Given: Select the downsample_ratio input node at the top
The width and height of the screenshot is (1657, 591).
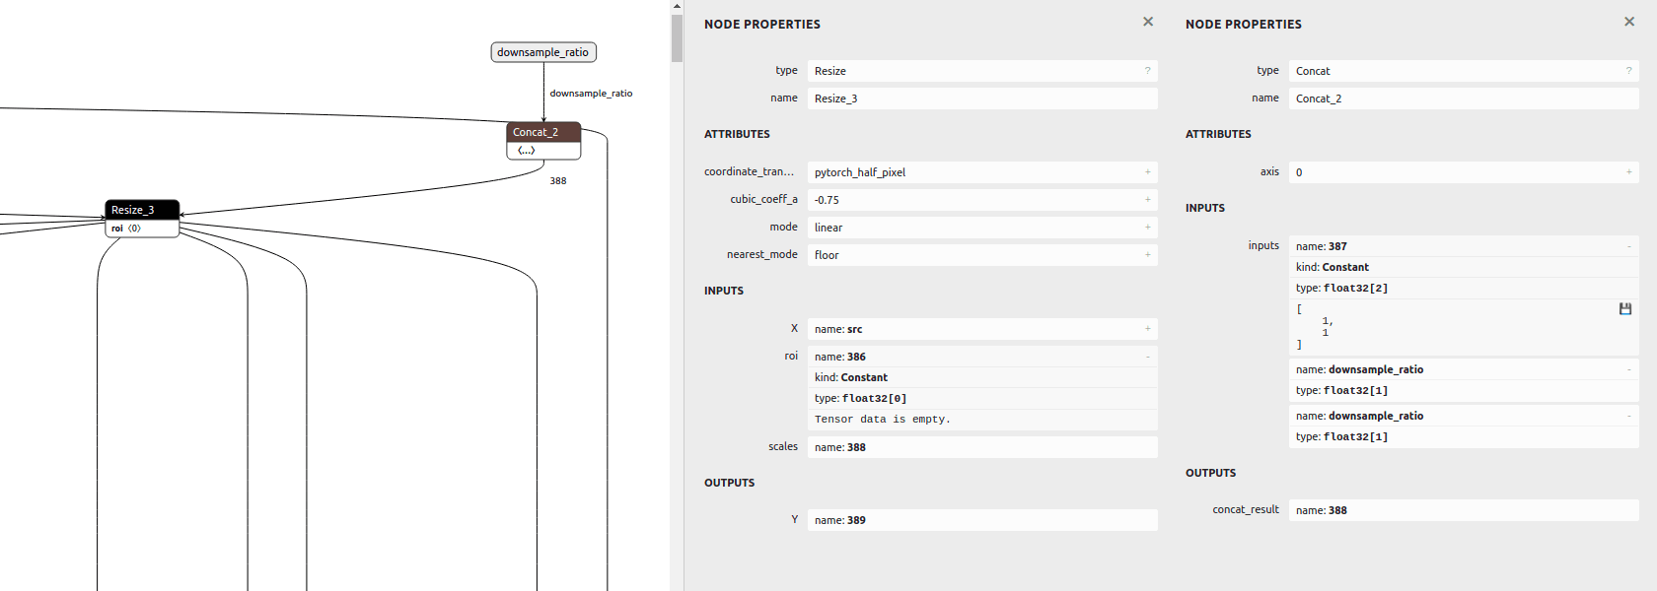Looking at the screenshot, I should 543,52.
